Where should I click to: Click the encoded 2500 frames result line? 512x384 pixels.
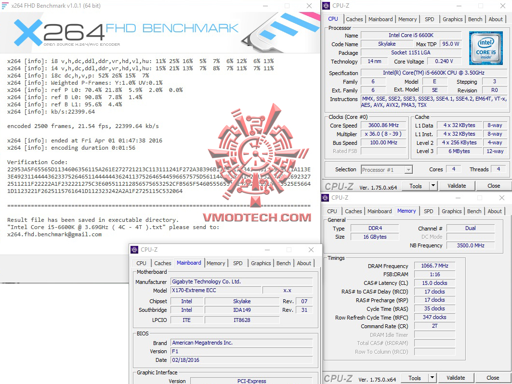click(x=83, y=126)
